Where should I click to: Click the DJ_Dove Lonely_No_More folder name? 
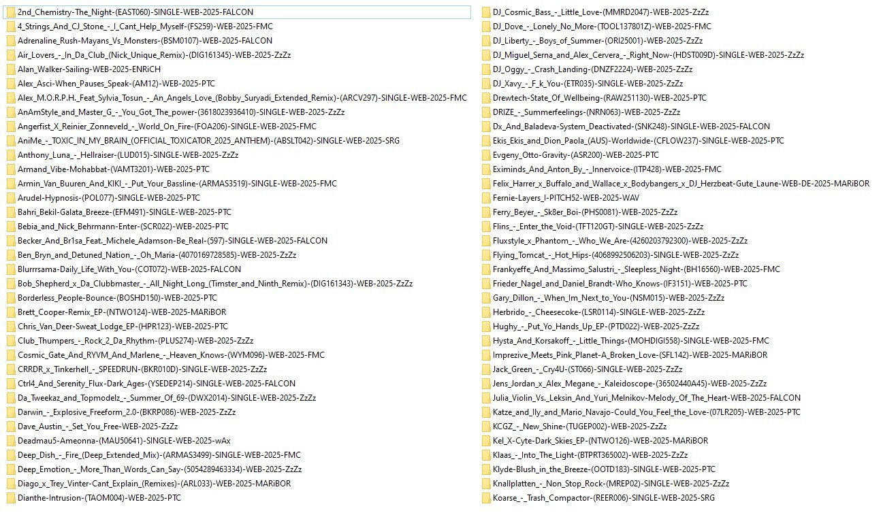pos(602,27)
